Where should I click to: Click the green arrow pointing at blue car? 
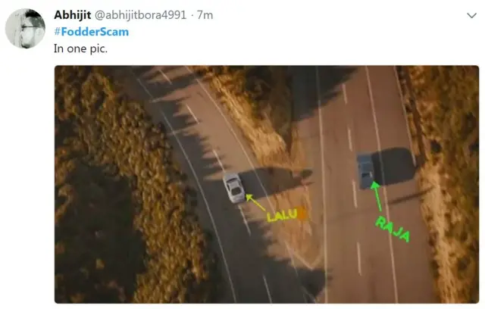pyautogui.click(x=377, y=196)
